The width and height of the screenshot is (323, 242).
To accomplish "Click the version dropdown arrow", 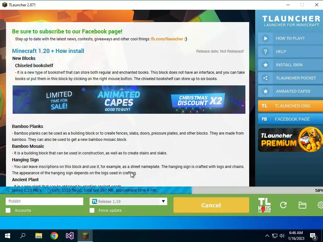I will point(163,201).
